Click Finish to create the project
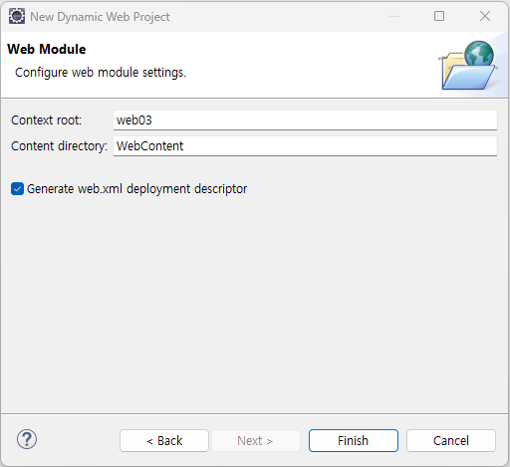 pyautogui.click(x=354, y=441)
